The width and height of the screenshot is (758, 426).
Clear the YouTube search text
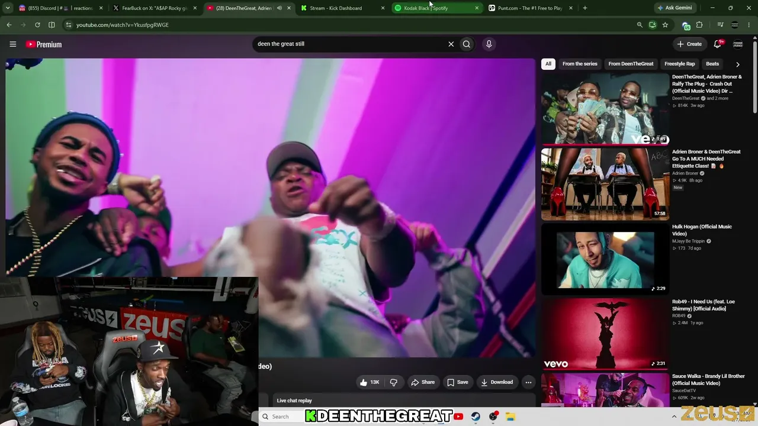click(x=451, y=44)
